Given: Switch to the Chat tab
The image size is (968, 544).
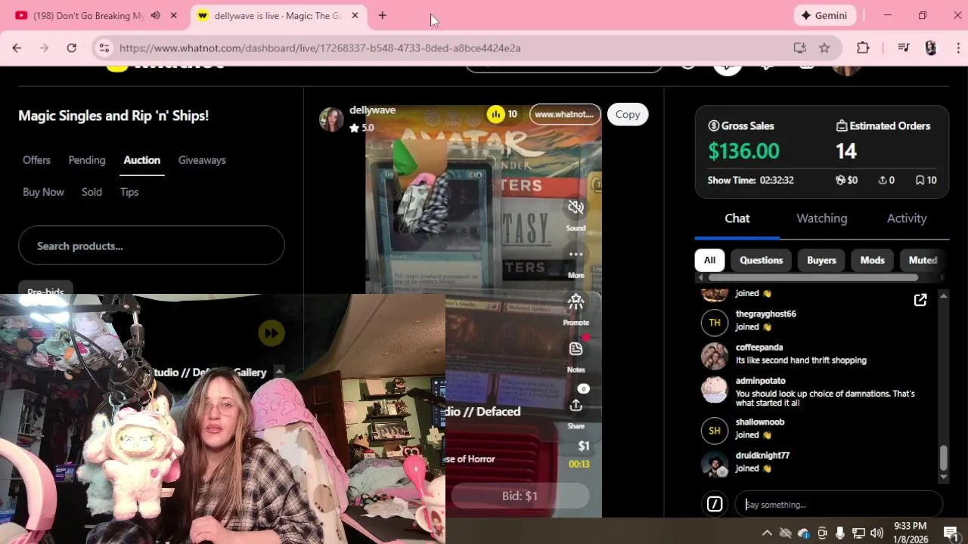Looking at the screenshot, I should [737, 218].
